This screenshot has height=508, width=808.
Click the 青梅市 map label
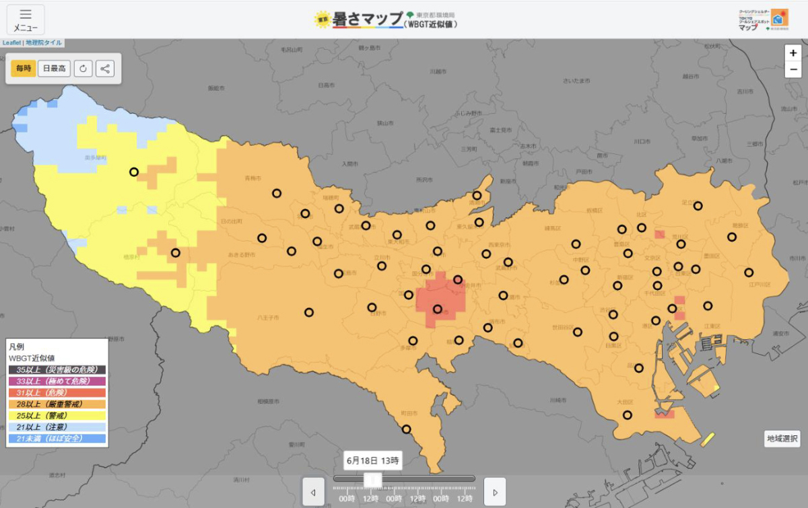252,178
